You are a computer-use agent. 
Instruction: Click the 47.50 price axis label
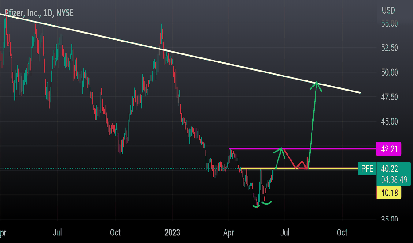pos(390,97)
